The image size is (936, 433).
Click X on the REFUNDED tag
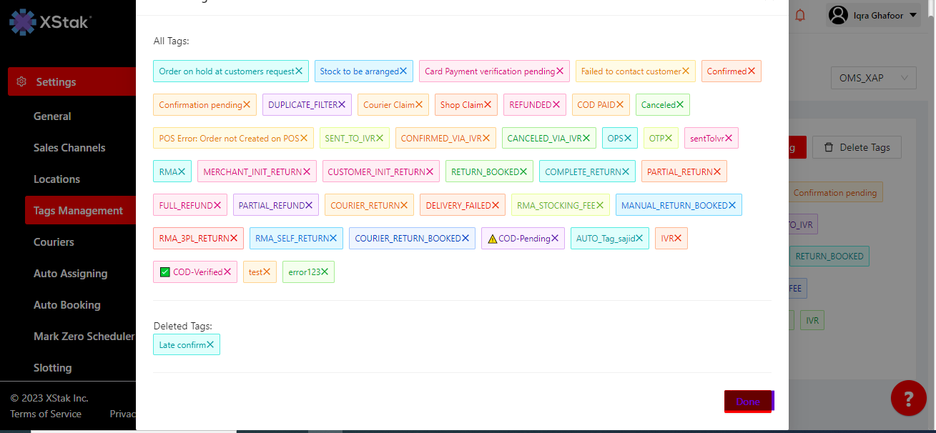[556, 105]
